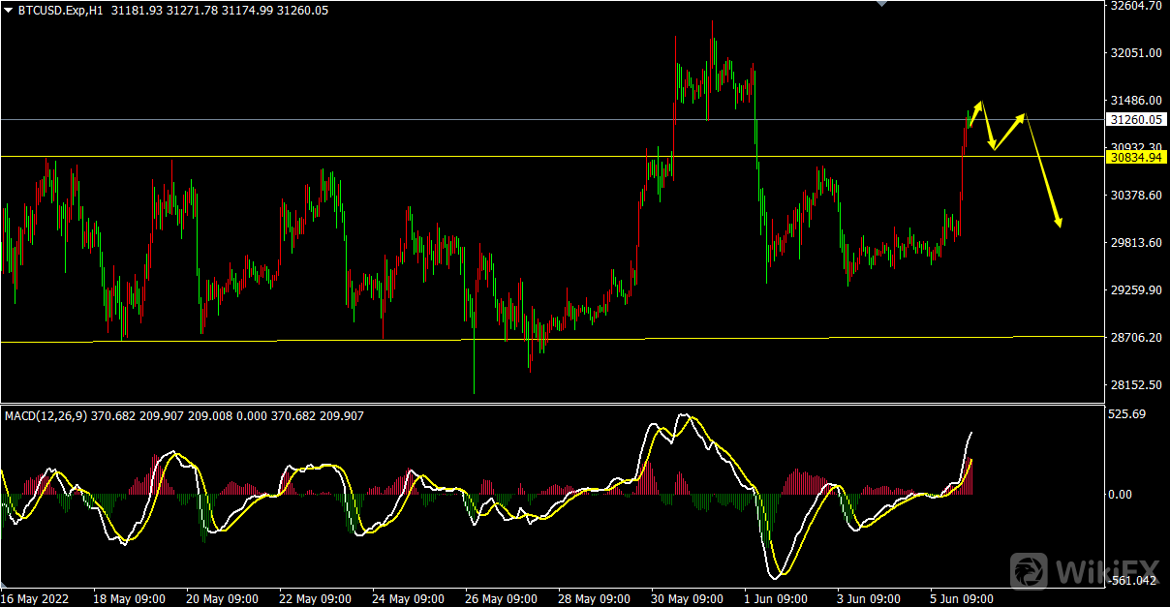
Task: Click the yellow arrowhead pointing down at 30932
Action: point(993,146)
